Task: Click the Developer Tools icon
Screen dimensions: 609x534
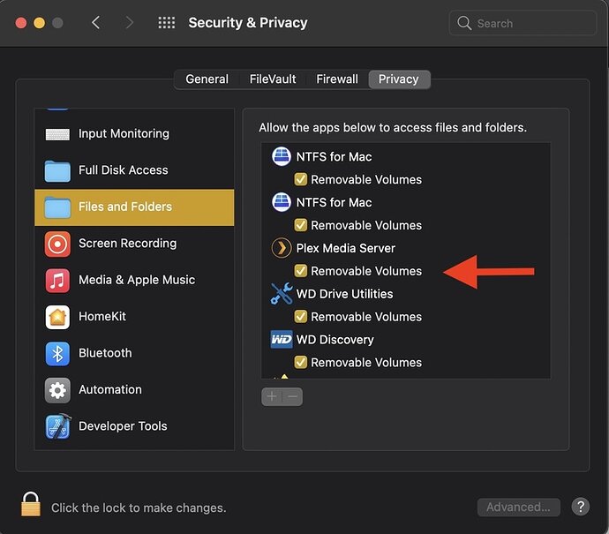Action: tap(58, 426)
